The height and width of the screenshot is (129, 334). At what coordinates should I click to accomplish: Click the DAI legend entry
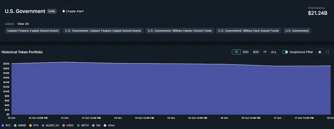(97, 125)
